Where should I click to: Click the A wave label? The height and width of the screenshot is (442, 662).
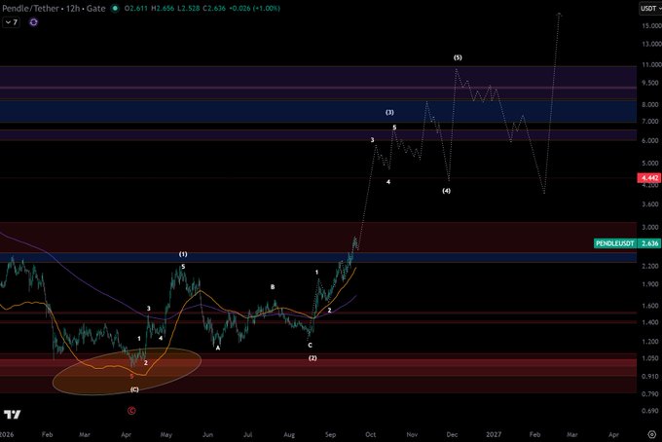tap(218, 348)
